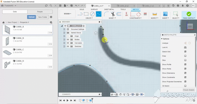Select the Offset modify tool
Screen dimensions: 197x104
(119, 14)
